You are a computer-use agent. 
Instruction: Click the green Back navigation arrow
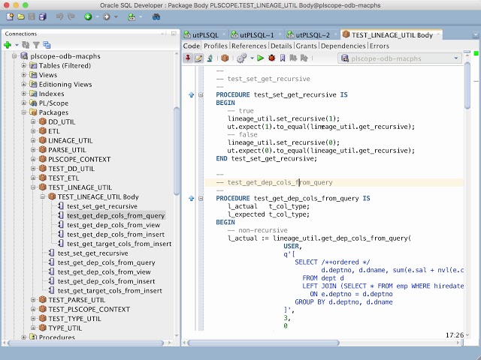coord(88,16)
